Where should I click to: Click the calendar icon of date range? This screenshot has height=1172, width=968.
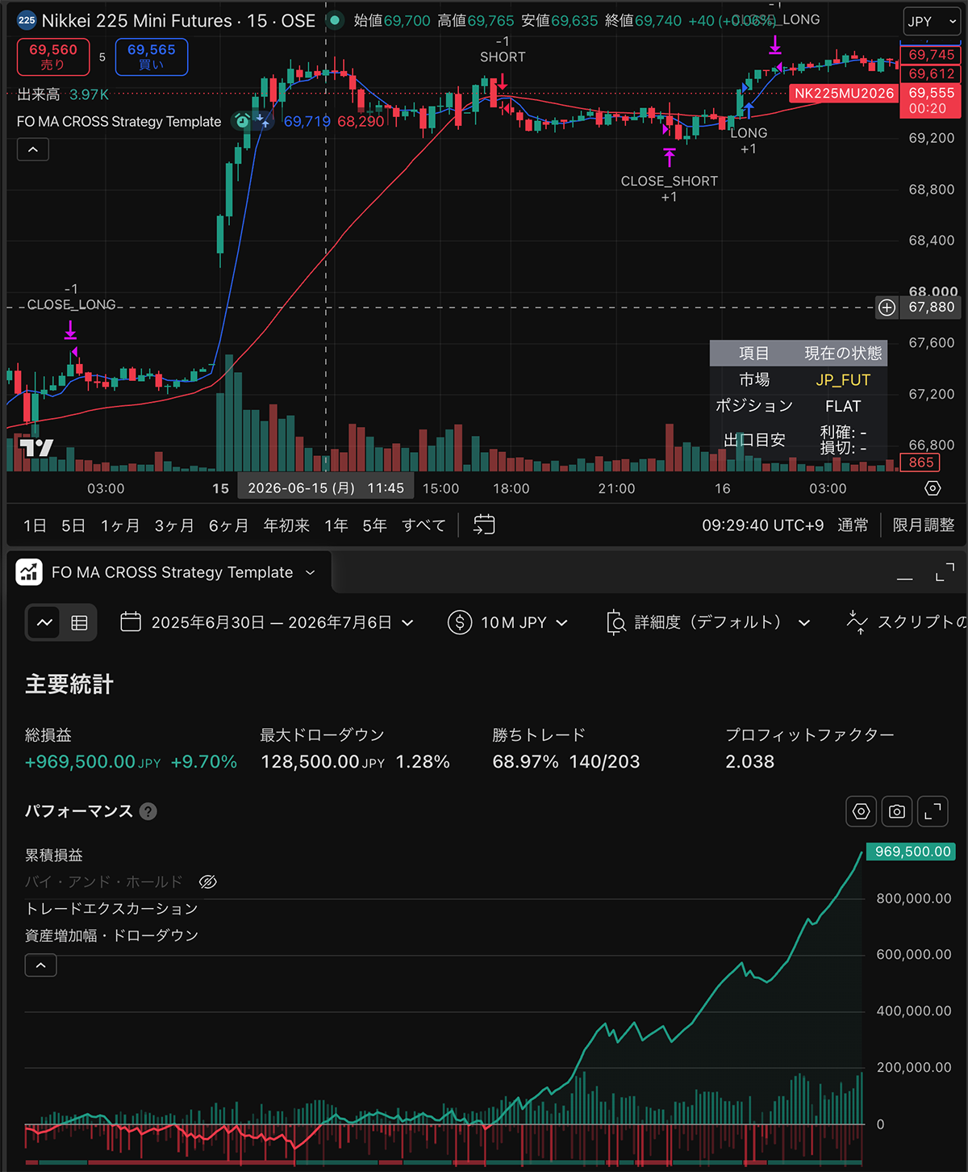coord(131,622)
